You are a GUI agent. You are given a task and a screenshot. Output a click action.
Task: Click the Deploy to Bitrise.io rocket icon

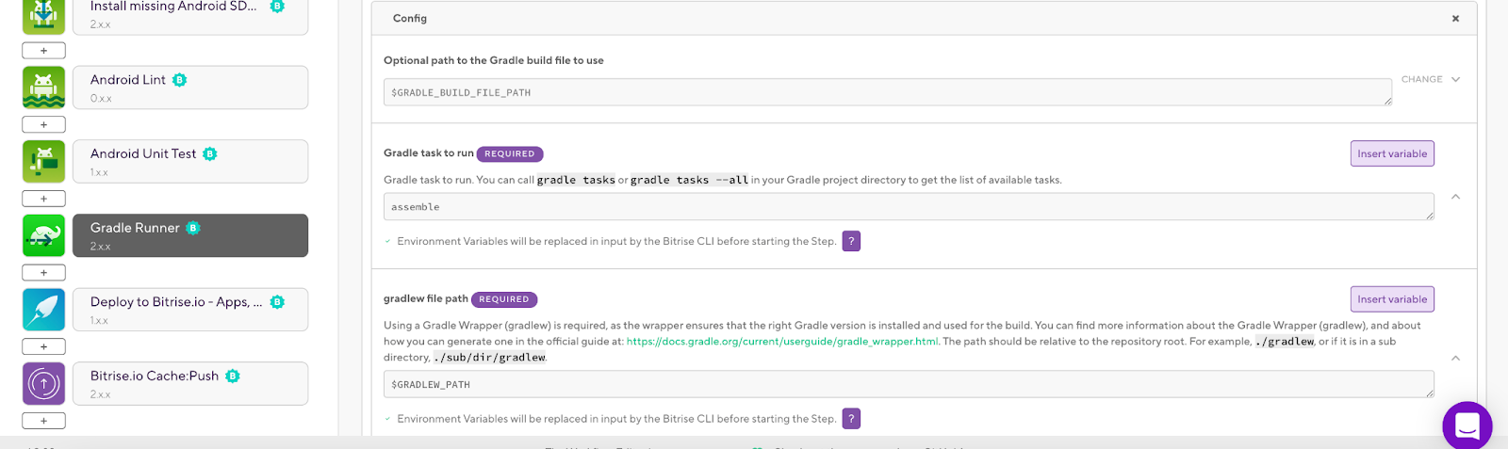pyautogui.click(x=43, y=310)
